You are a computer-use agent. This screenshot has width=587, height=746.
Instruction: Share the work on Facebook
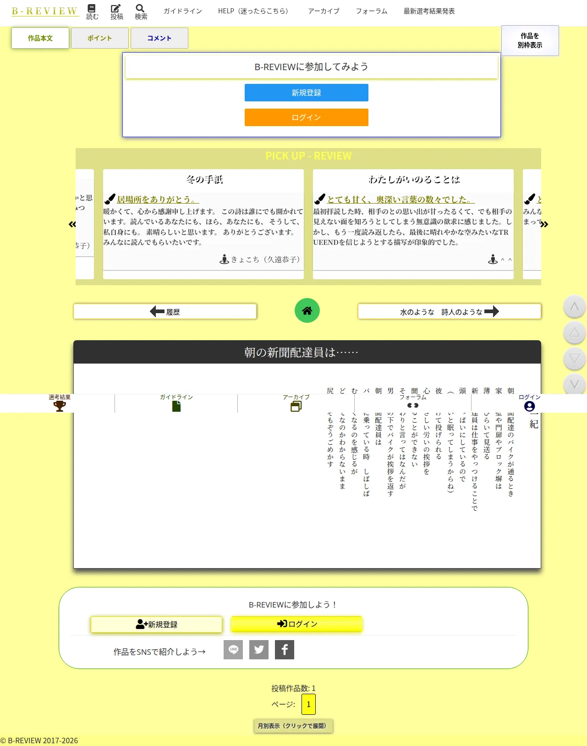[285, 650]
